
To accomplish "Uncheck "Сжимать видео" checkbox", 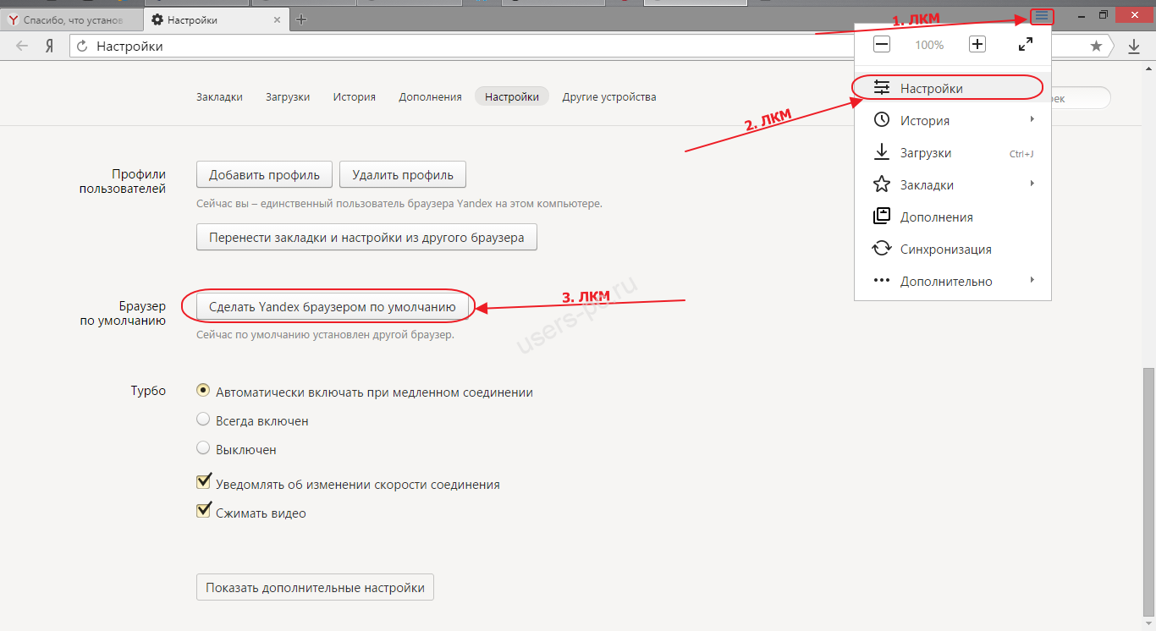I will tap(203, 511).
